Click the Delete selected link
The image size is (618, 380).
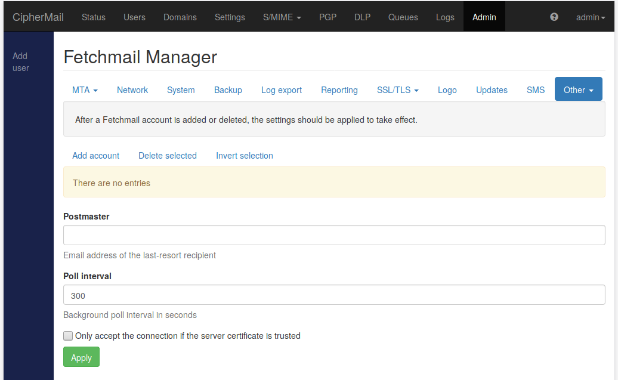pyautogui.click(x=168, y=156)
